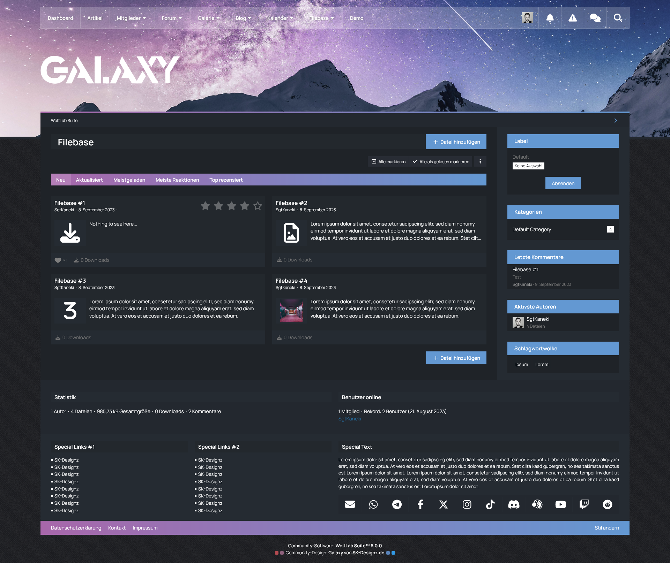670x563 pixels.
Task: Click the three-dot more options icon
Action: click(480, 161)
